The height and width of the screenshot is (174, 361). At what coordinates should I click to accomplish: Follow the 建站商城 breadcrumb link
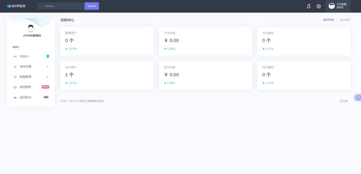pyautogui.click(x=328, y=20)
